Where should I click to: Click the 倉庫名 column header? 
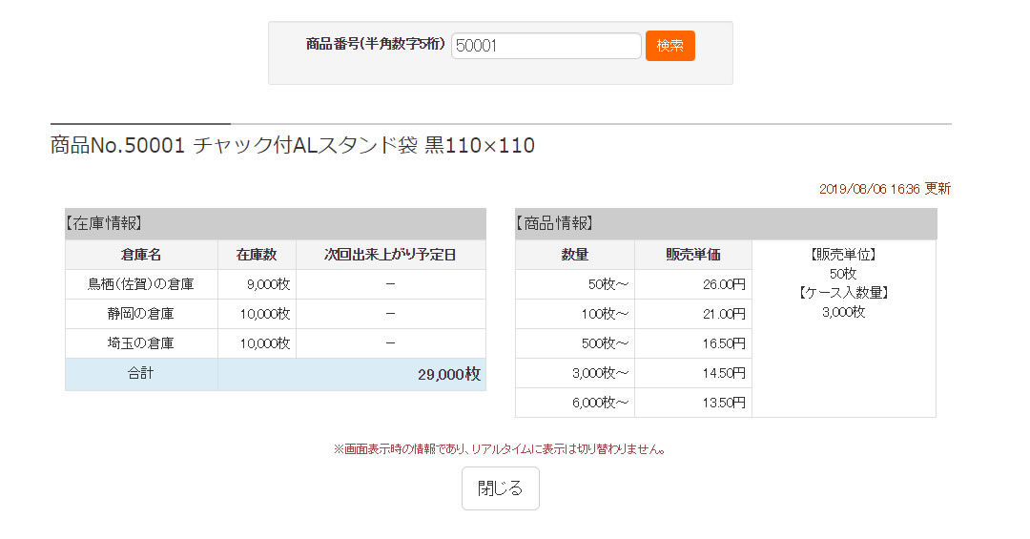point(141,255)
